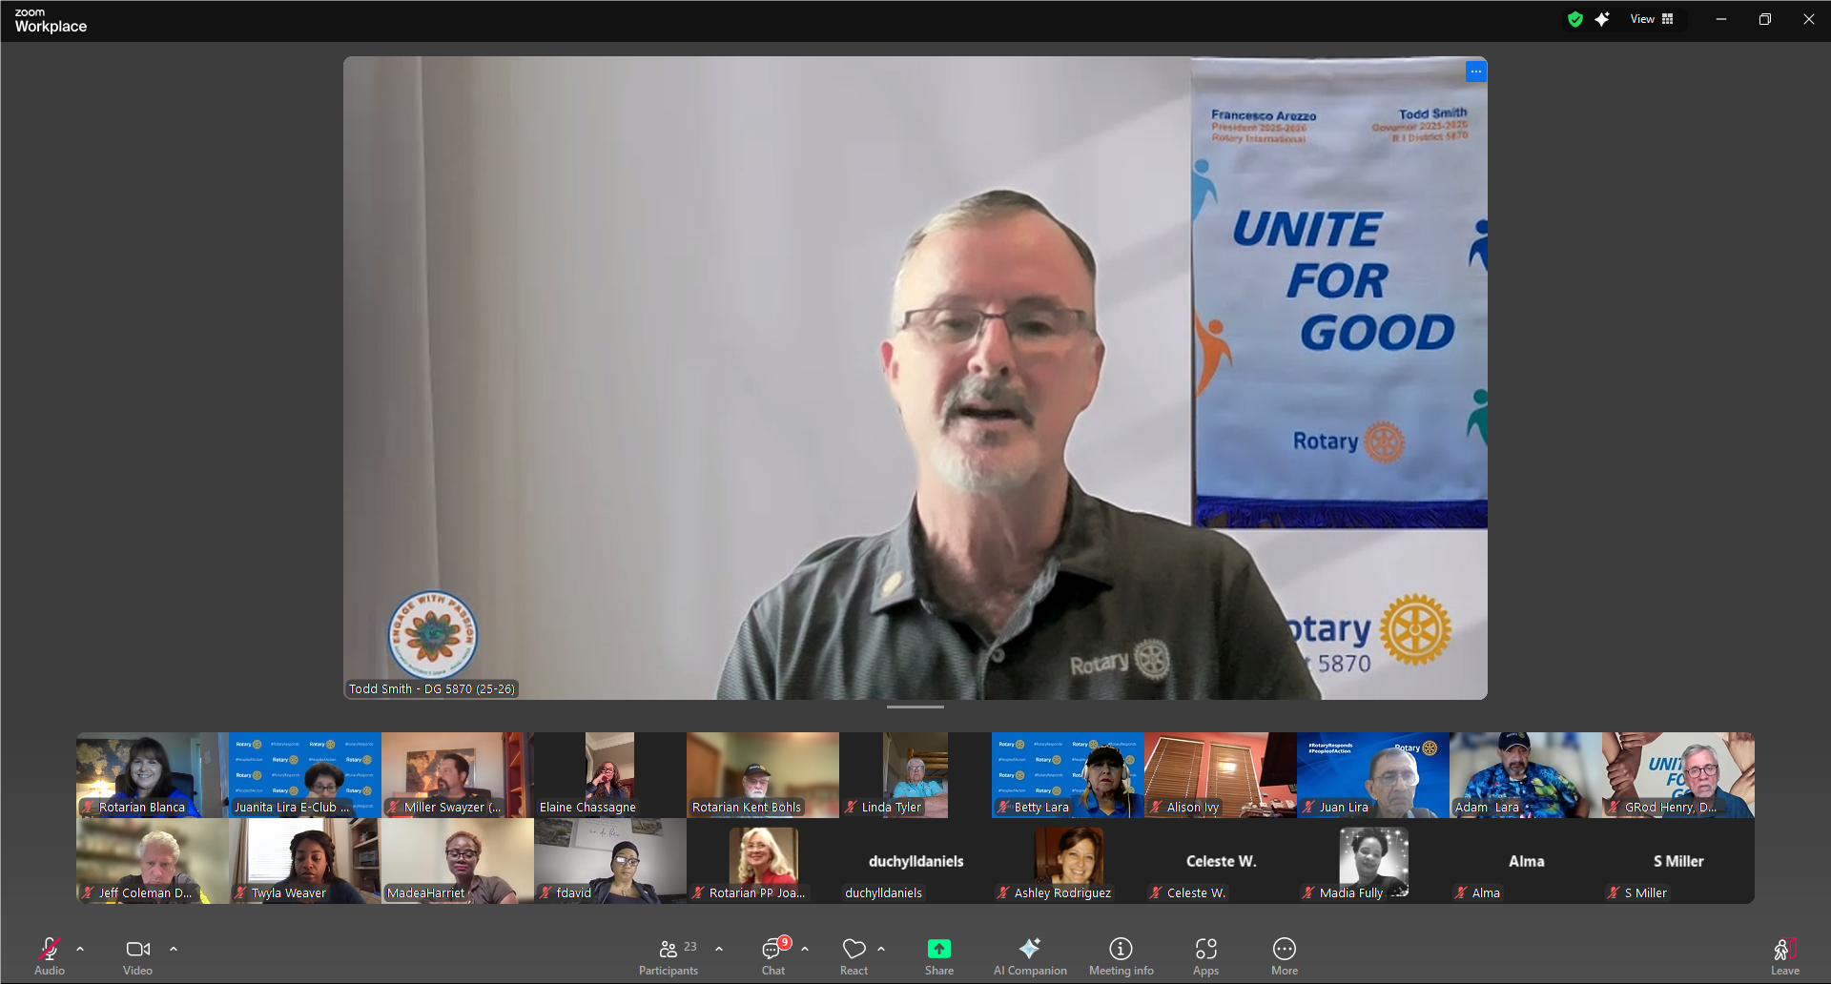Open the View layout menu
This screenshot has width=1831, height=984.
[1652, 19]
